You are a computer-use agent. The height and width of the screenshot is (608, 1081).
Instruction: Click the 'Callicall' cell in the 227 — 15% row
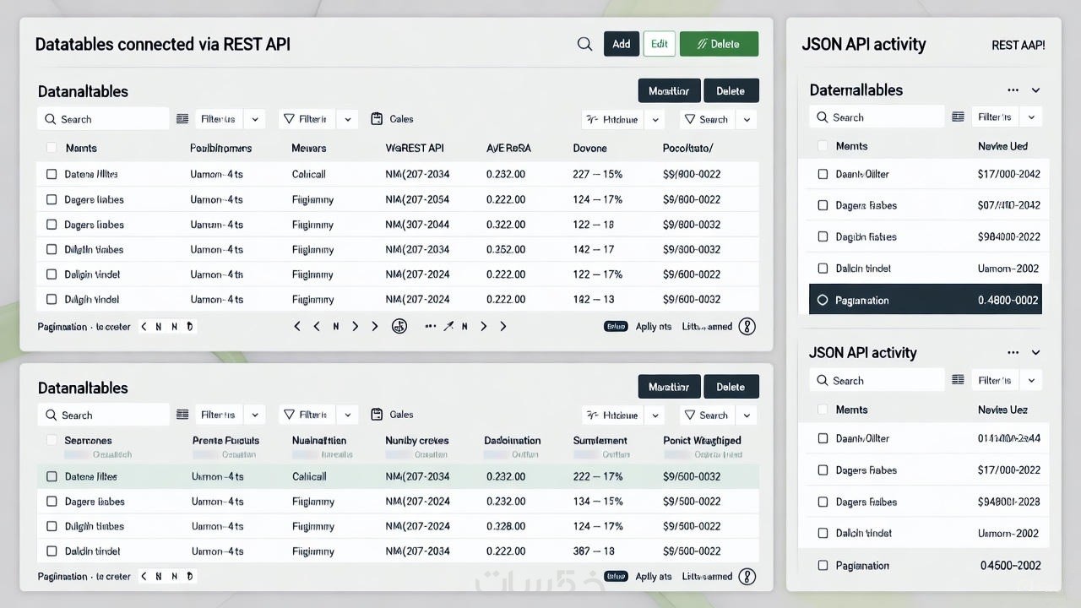click(x=309, y=174)
